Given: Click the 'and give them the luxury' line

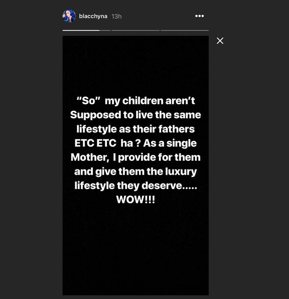Looking at the screenshot, I should [135, 172].
